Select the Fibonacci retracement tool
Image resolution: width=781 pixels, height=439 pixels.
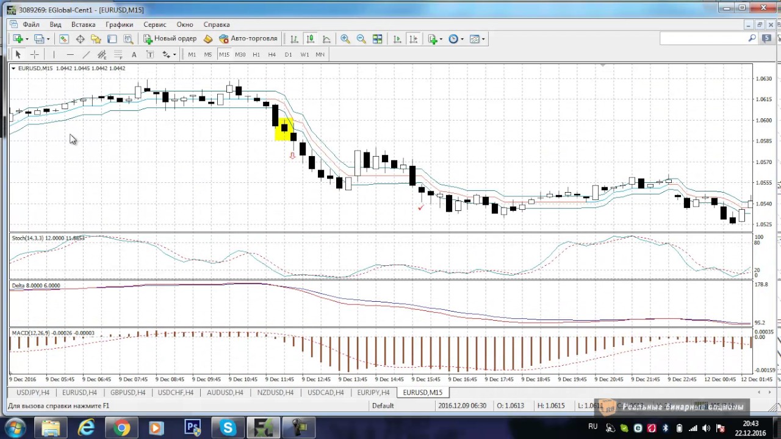tap(118, 54)
